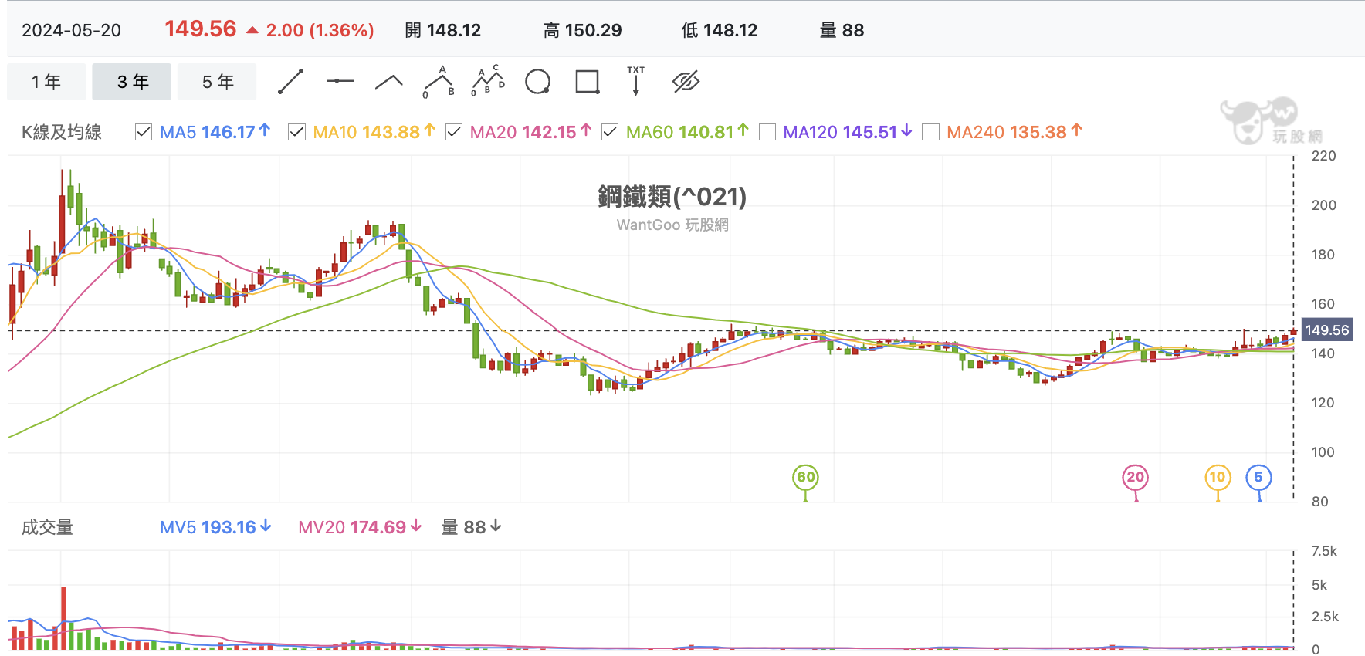Enable the MA240 moving average checkbox
1365x656 pixels.
931,132
